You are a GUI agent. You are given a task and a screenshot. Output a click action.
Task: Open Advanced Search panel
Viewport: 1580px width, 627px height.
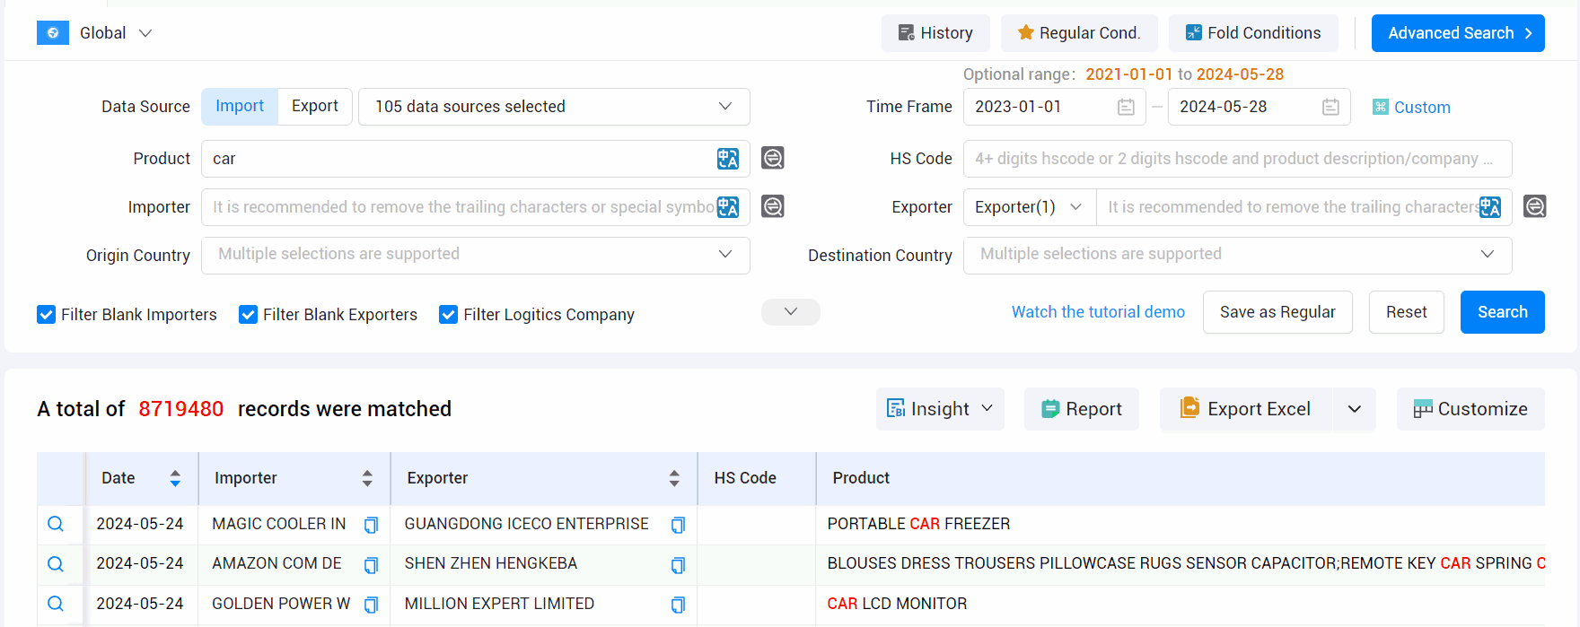(x=1457, y=33)
